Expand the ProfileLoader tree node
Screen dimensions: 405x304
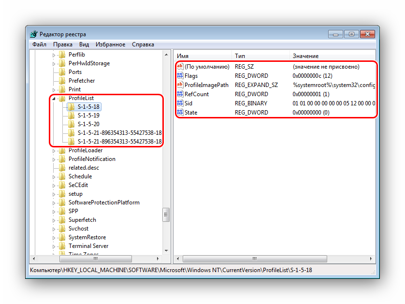(54, 151)
